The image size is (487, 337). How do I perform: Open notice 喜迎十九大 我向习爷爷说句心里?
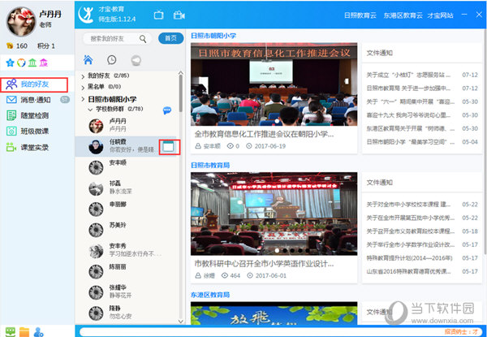[409, 115]
